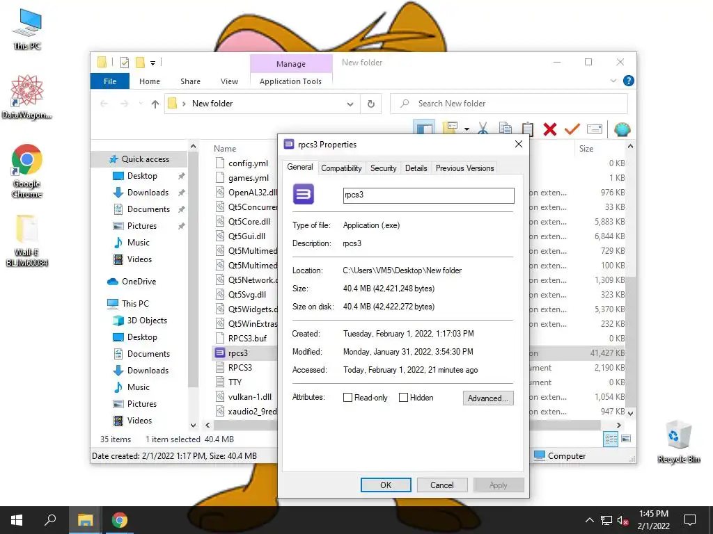The image size is (713, 534).
Task: Click the rpcs3 file name field
Action: [x=428, y=195]
